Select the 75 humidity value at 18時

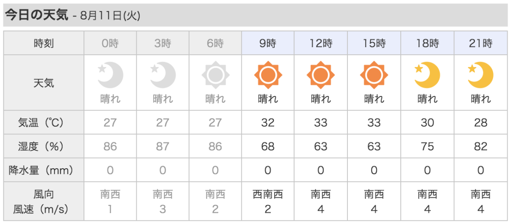pyautogui.click(x=427, y=147)
